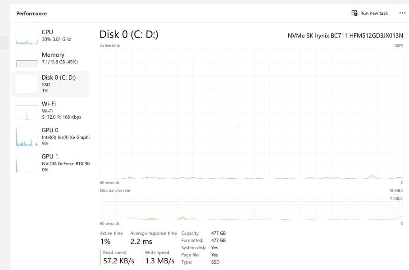Click the NVMe SK hynix model name
Viewport: 409px width, 270px height.
click(x=345, y=36)
